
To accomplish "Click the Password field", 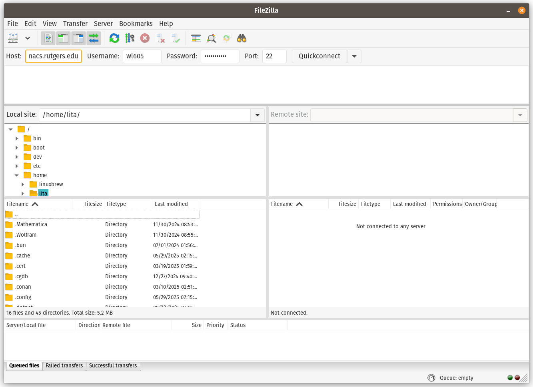I will [220, 56].
